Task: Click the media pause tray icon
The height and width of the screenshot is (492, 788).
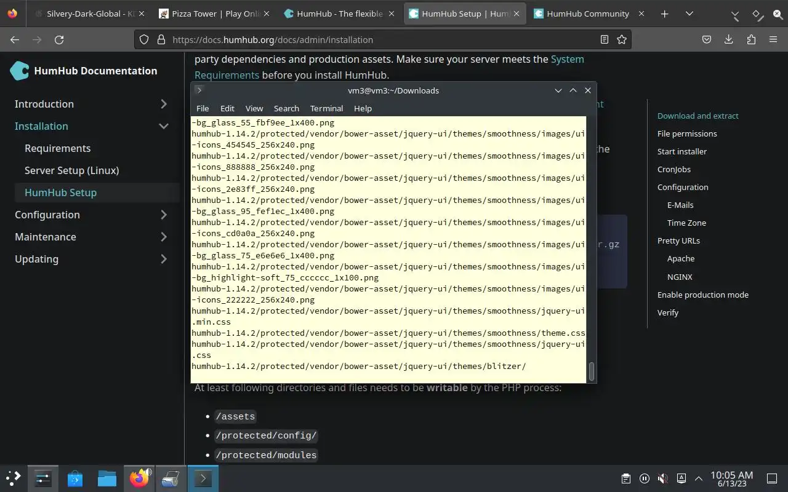Action: (644, 478)
